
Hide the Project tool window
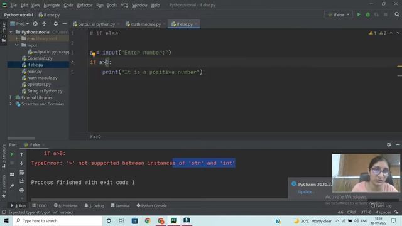point(65,24)
